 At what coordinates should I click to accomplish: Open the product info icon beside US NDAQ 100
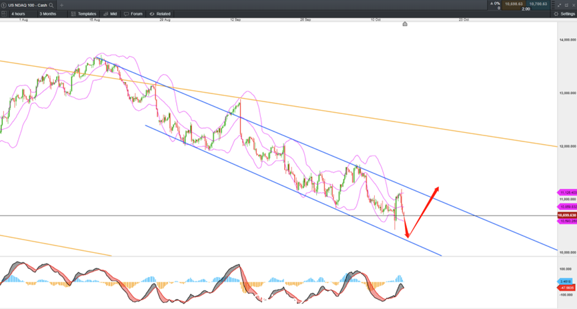click(3, 5)
